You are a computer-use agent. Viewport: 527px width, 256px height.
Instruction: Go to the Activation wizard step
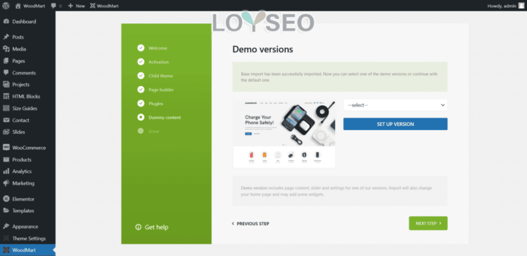click(159, 62)
